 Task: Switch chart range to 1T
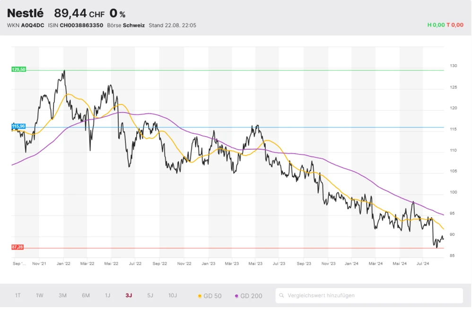[18, 295]
